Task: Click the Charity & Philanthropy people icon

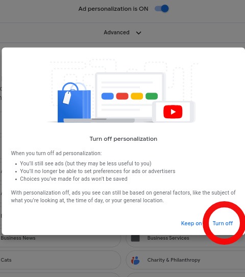Action: click(135, 260)
